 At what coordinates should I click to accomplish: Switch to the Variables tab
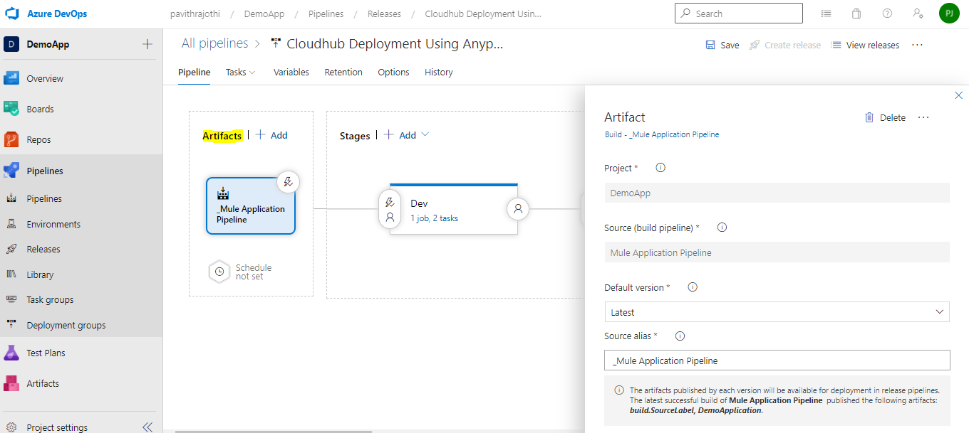pyautogui.click(x=291, y=73)
